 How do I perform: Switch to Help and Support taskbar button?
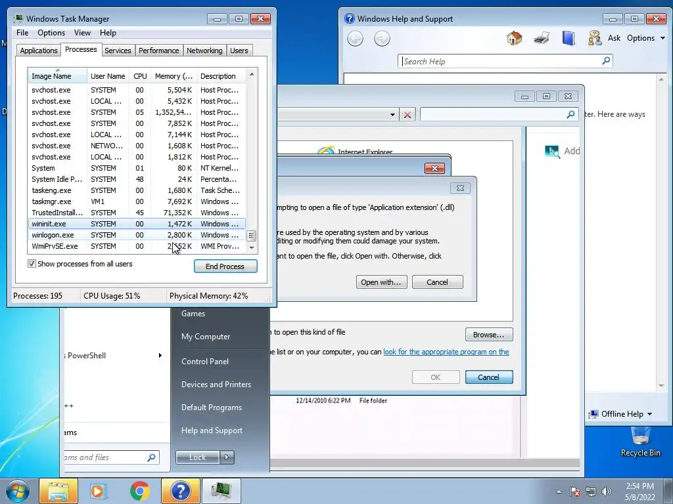coord(180,491)
